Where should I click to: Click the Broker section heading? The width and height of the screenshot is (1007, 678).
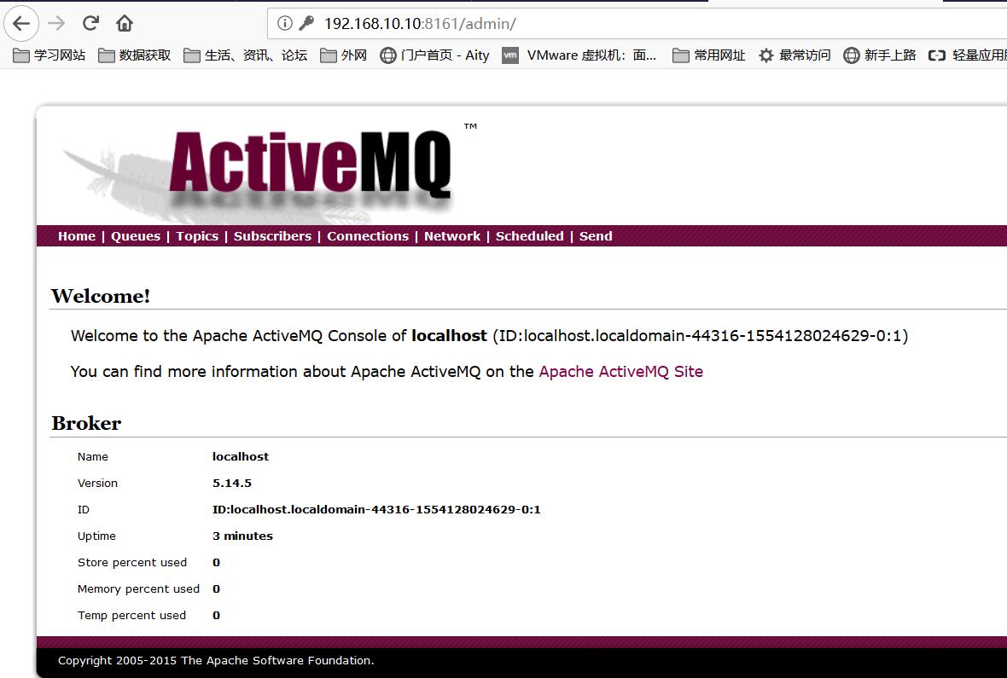coord(86,423)
